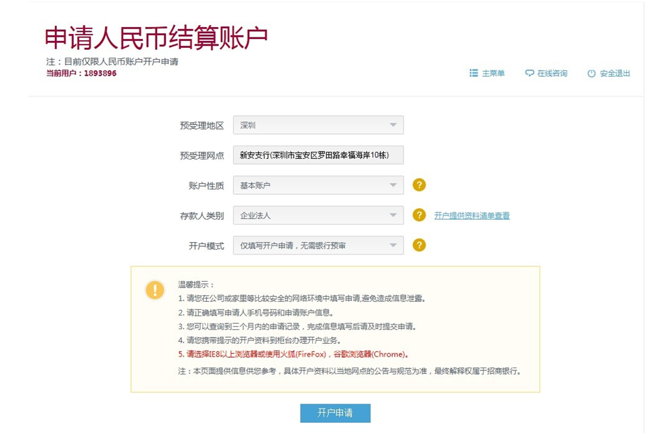The image size is (645, 448).
Task: Click the 在线咨询 chat bubble icon
Action: click(x=530, y=74)
